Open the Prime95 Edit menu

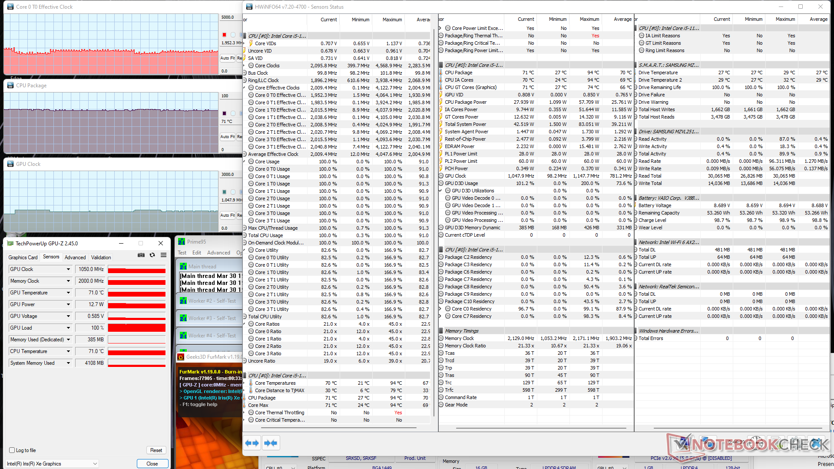pyautogui.click(x=197, y=253)
